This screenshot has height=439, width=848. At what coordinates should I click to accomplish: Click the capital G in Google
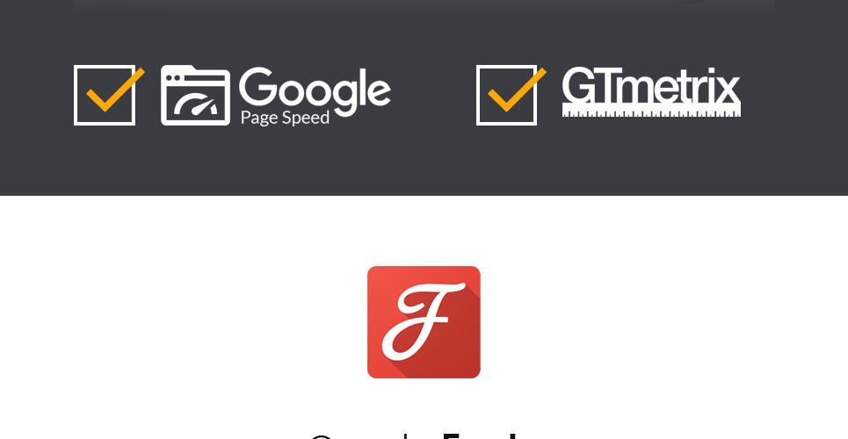pyautogui.click(x=255, y=87)
